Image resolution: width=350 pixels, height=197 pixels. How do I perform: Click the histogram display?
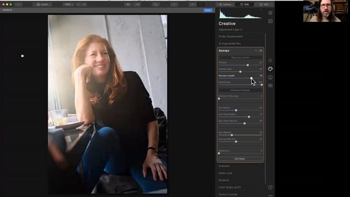coord(241,14)
